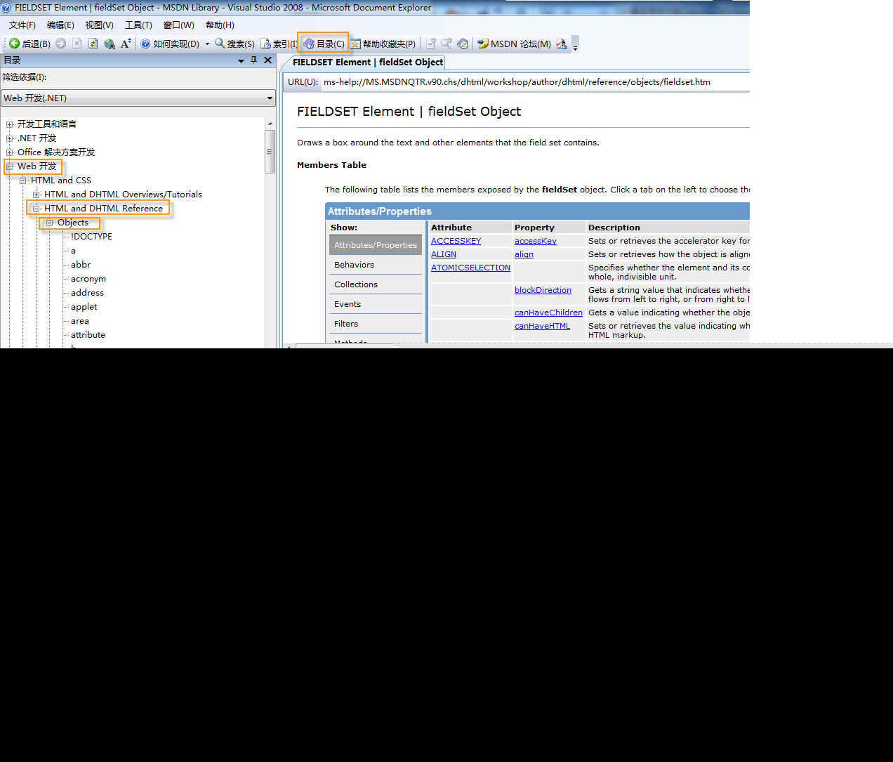Screen dimensions: 893x762
Task: Close the 目录 contents panel
Action: [x=267, y=60]
